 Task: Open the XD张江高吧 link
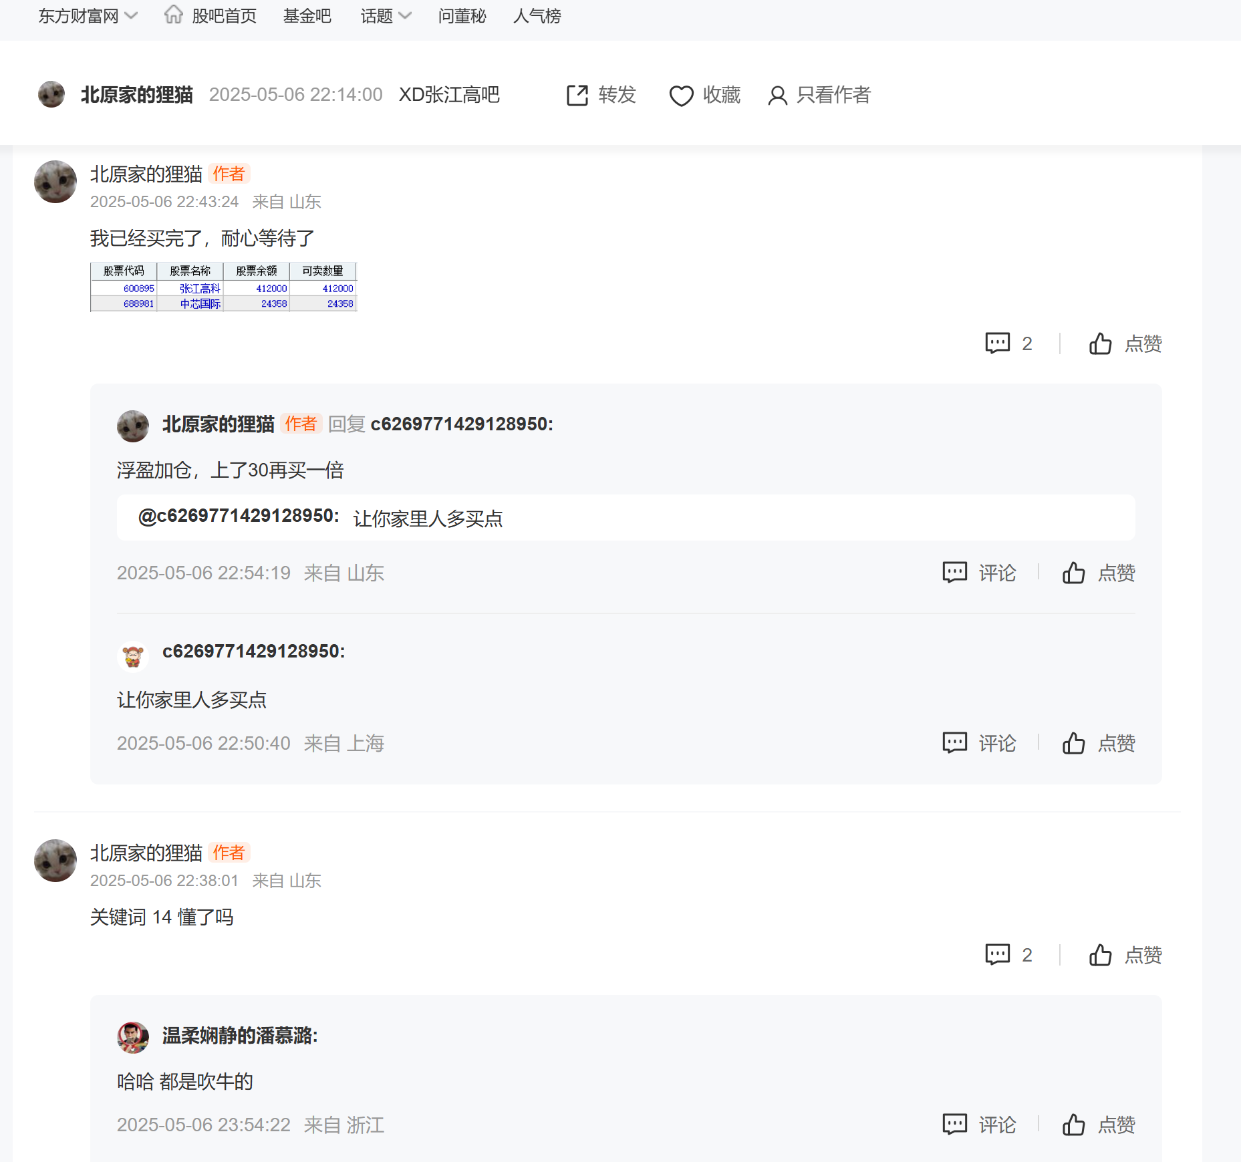(x=449, y=95)
